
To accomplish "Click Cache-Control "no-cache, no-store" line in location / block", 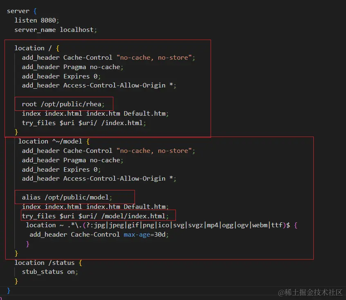I will [108, 58].
